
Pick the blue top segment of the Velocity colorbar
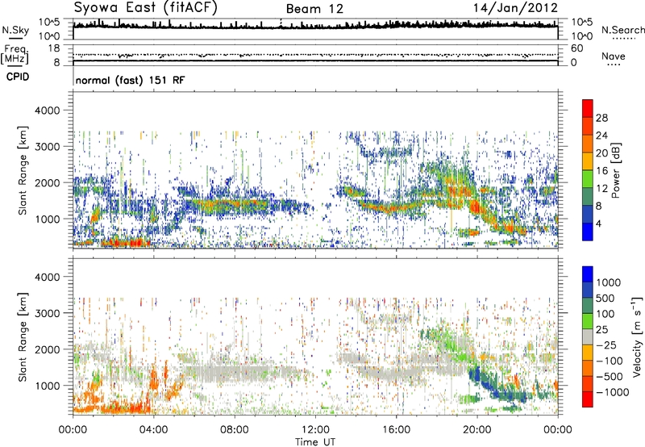(x=588, y=274)
